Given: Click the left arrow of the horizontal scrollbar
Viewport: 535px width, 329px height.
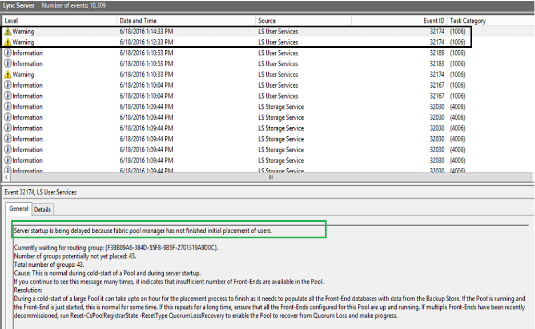Looking at the screenshot, I should (6, 177).
